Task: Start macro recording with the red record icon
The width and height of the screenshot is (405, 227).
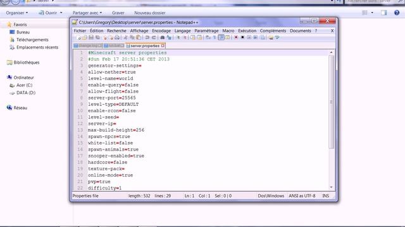Action: coord(236,38)
